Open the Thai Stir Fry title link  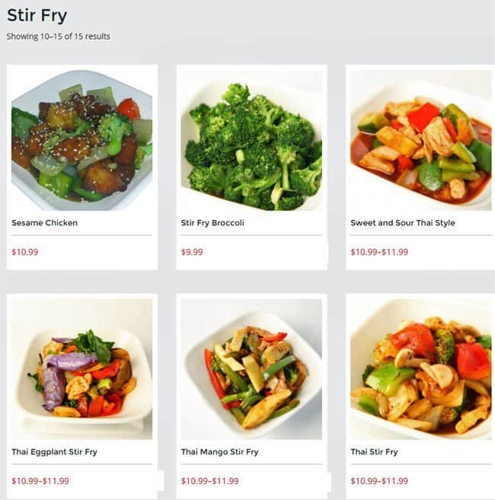375,452
